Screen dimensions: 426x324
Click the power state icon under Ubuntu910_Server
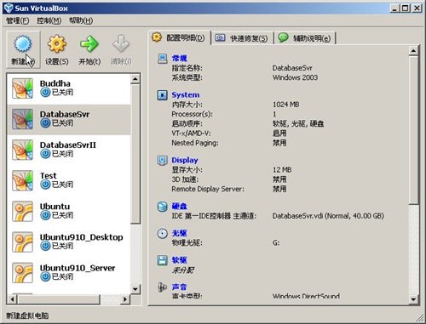tap(45, 276)
